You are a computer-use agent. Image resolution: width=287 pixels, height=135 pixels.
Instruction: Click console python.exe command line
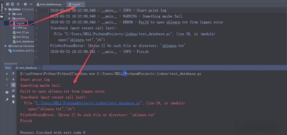coord(111,74)
